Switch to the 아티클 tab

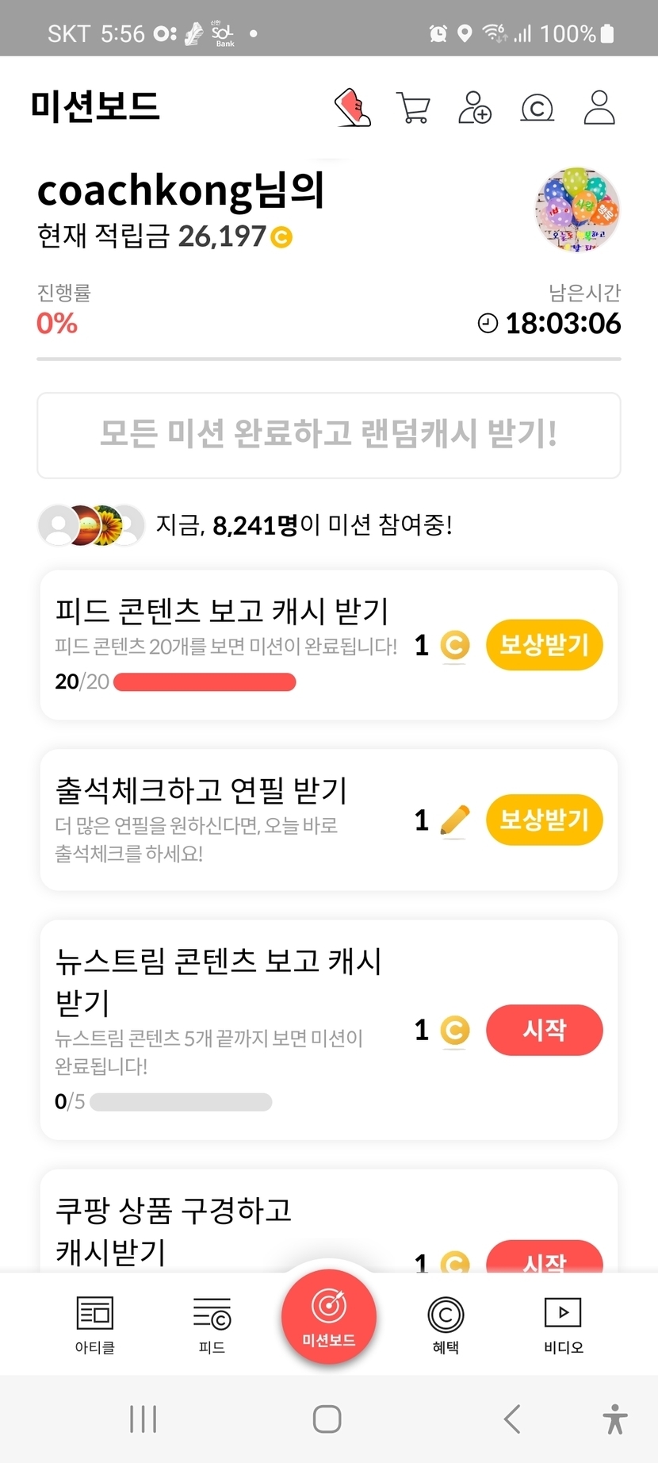(95, 1324)
